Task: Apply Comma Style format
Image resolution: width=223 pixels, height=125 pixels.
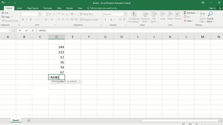Action: tap(115, 19)
